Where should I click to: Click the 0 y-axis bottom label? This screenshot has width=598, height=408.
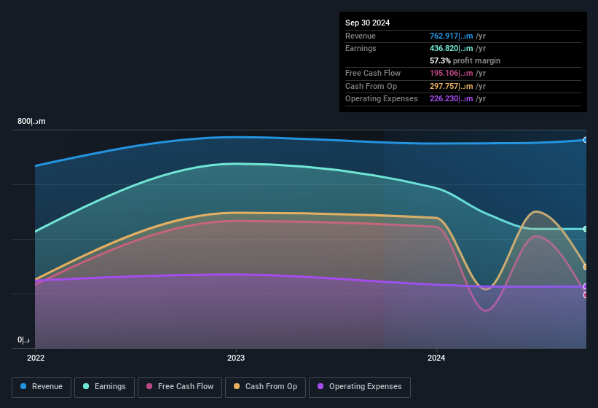(x=23, y=340)
